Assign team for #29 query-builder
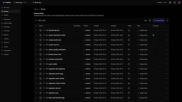Viewport: 182px width, 102px height. pyautogui.click(x=143, y=64)
